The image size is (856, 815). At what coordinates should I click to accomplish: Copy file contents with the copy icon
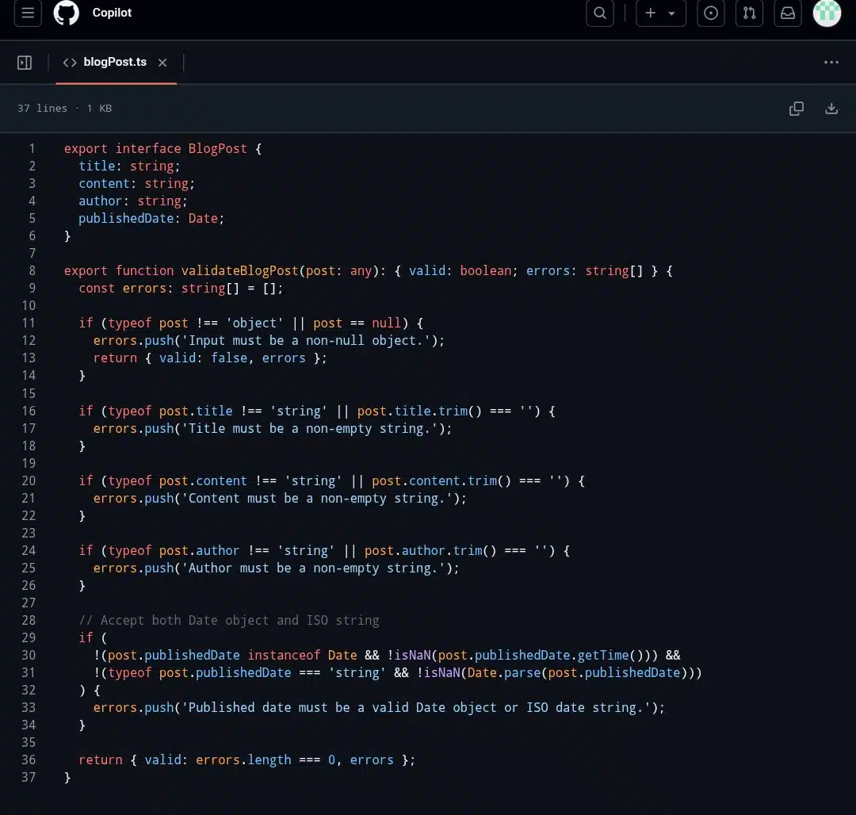(x=797, y=108)
